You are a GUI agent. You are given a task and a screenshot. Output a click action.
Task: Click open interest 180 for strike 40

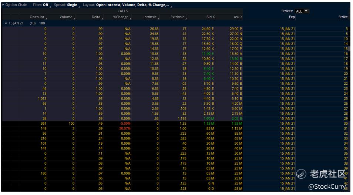point(43,173)
